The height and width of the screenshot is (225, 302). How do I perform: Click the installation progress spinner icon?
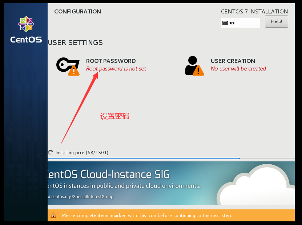[51, 153]
